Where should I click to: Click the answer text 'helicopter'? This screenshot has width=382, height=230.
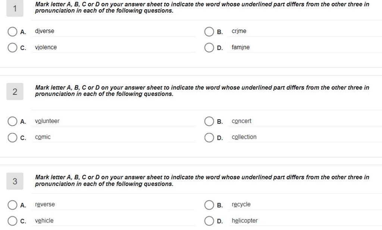(245, 221)
